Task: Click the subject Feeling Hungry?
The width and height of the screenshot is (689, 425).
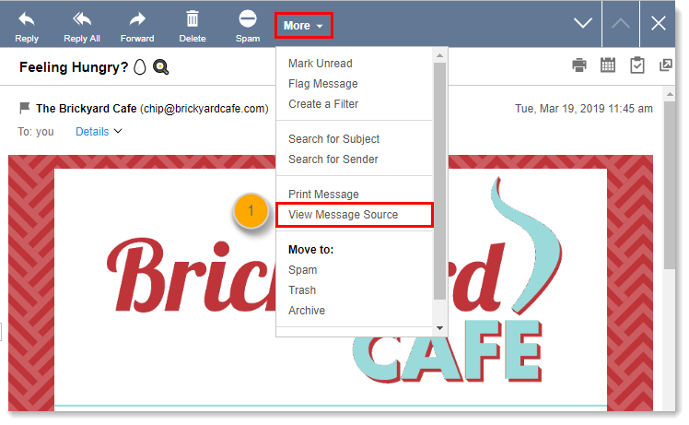Action: click(x=74, y=67)
